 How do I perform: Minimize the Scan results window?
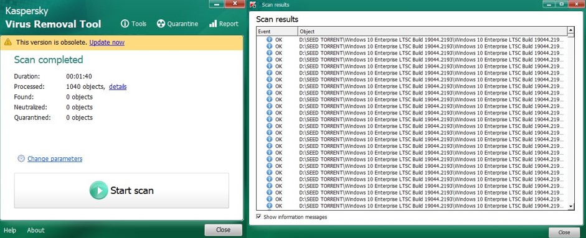click(x=549, y=4)
